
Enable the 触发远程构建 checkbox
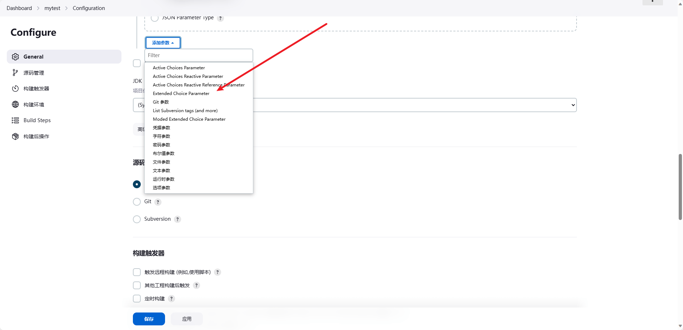pyautogui.click(x=136, y=272)
